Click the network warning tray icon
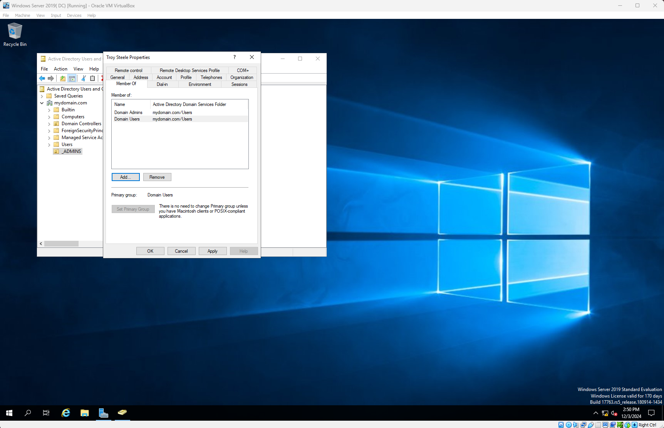Image resolution: width=664 pixels, height=428 pixels. [605, 413]
